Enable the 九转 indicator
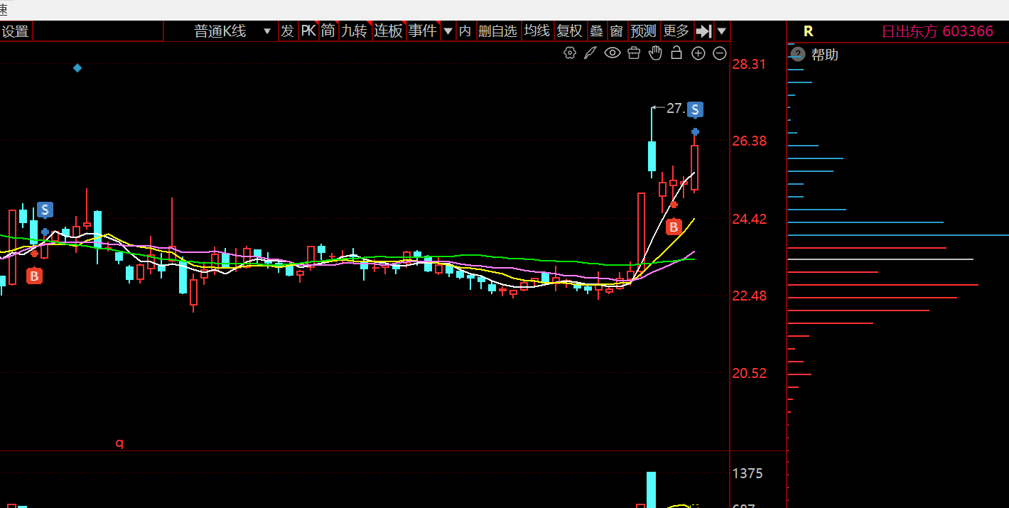Image resolution: width=1009 pixels, height=508 pixels. pyautogui.click(x=354, y=31)
